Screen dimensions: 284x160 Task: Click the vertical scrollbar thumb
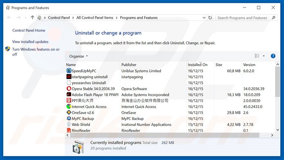click(x=278, y=82)
